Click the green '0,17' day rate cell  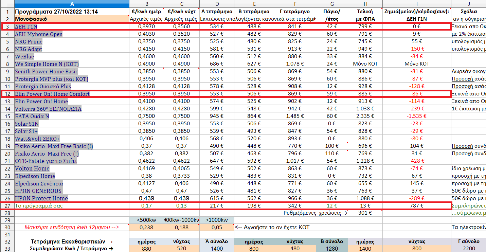[x=146, y=206]
